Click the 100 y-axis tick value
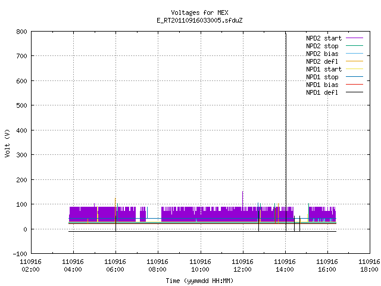The width and height of the screenshot is (381, 286). coord(21,204)
